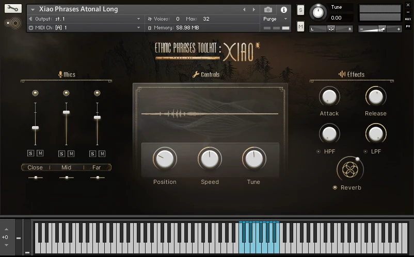Select the Close mic label
The width and height of the screenshot is (414, 257).
pyautogui.click(x=35, y=167)
